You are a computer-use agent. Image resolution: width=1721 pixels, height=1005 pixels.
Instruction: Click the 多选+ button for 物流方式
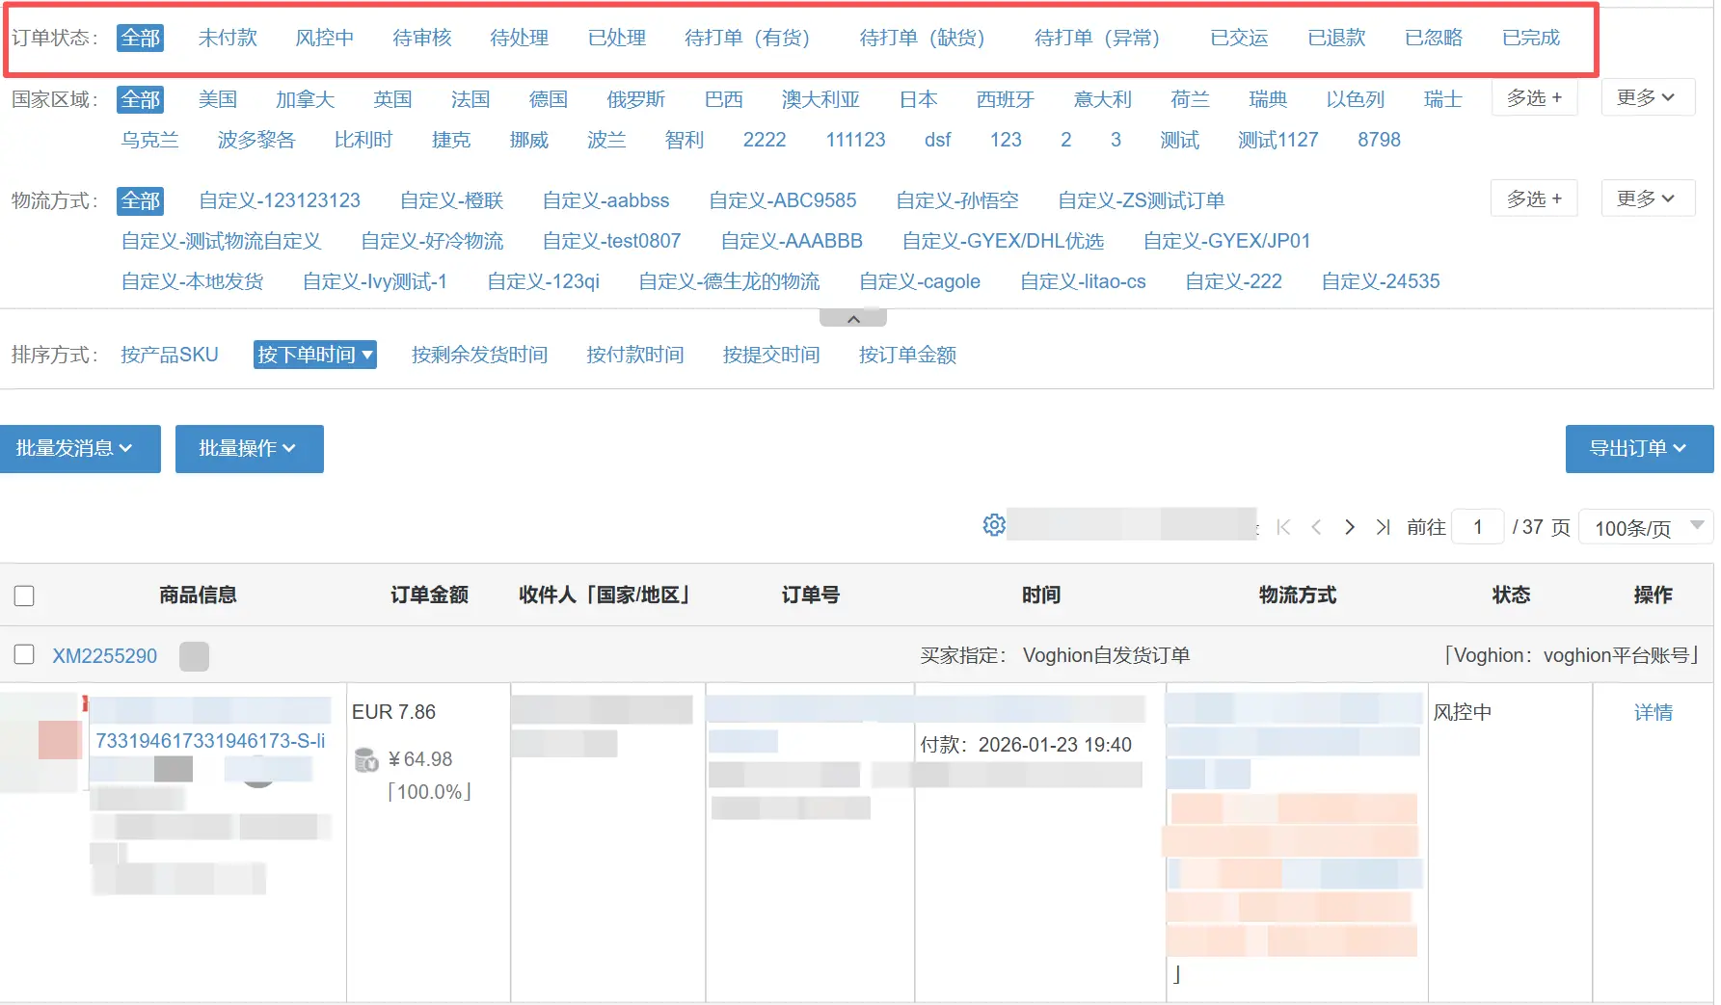[1533, 198]
